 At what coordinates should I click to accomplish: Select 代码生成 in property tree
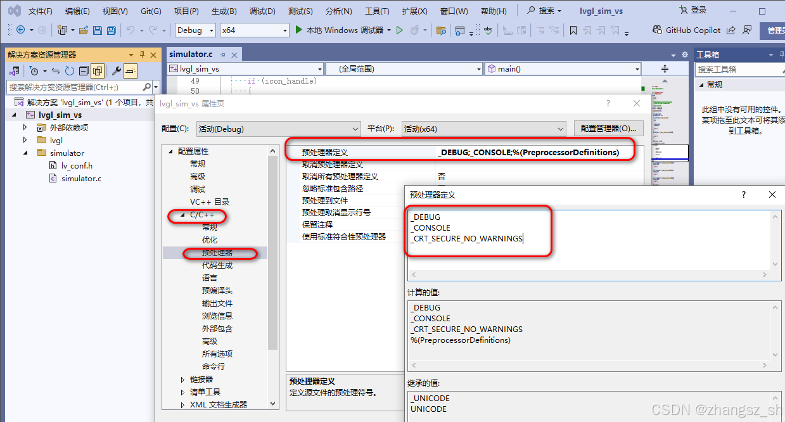click(217, 265)
